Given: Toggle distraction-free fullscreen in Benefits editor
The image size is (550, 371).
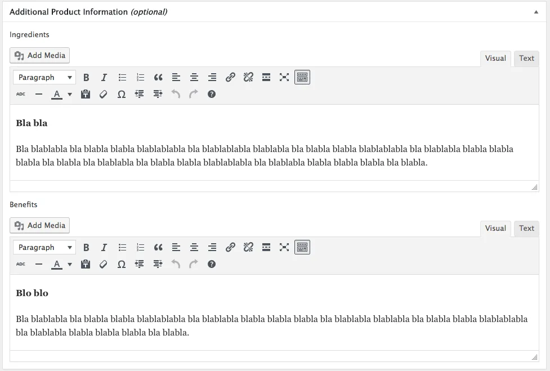Looking at the screenshot, I should (284, 248).
